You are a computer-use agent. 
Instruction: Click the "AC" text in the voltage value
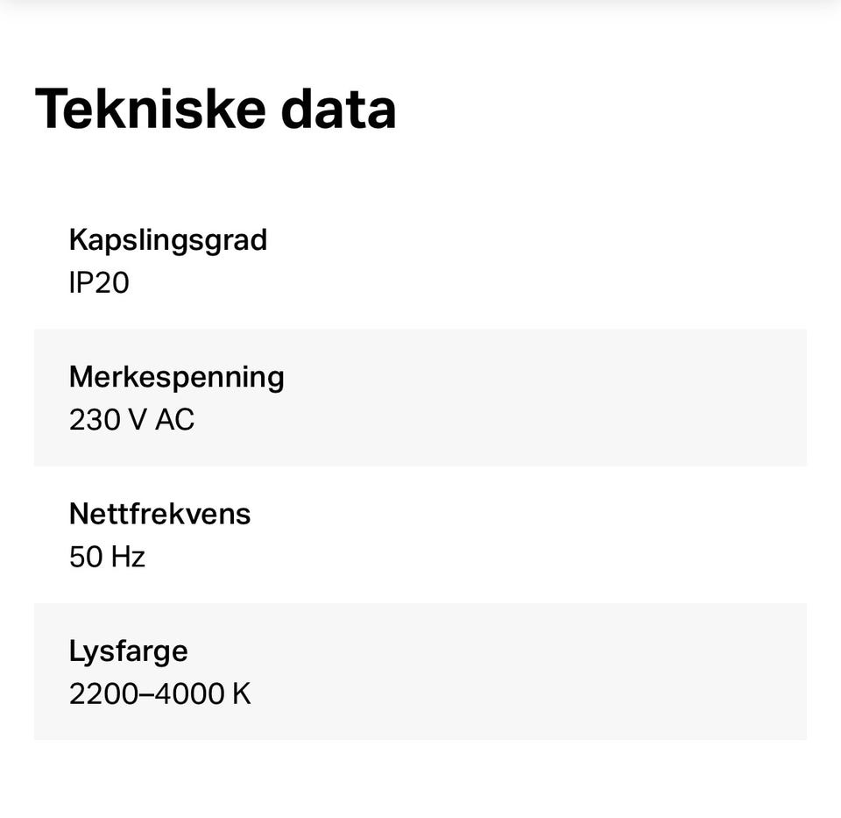click(x=174, y=420)
